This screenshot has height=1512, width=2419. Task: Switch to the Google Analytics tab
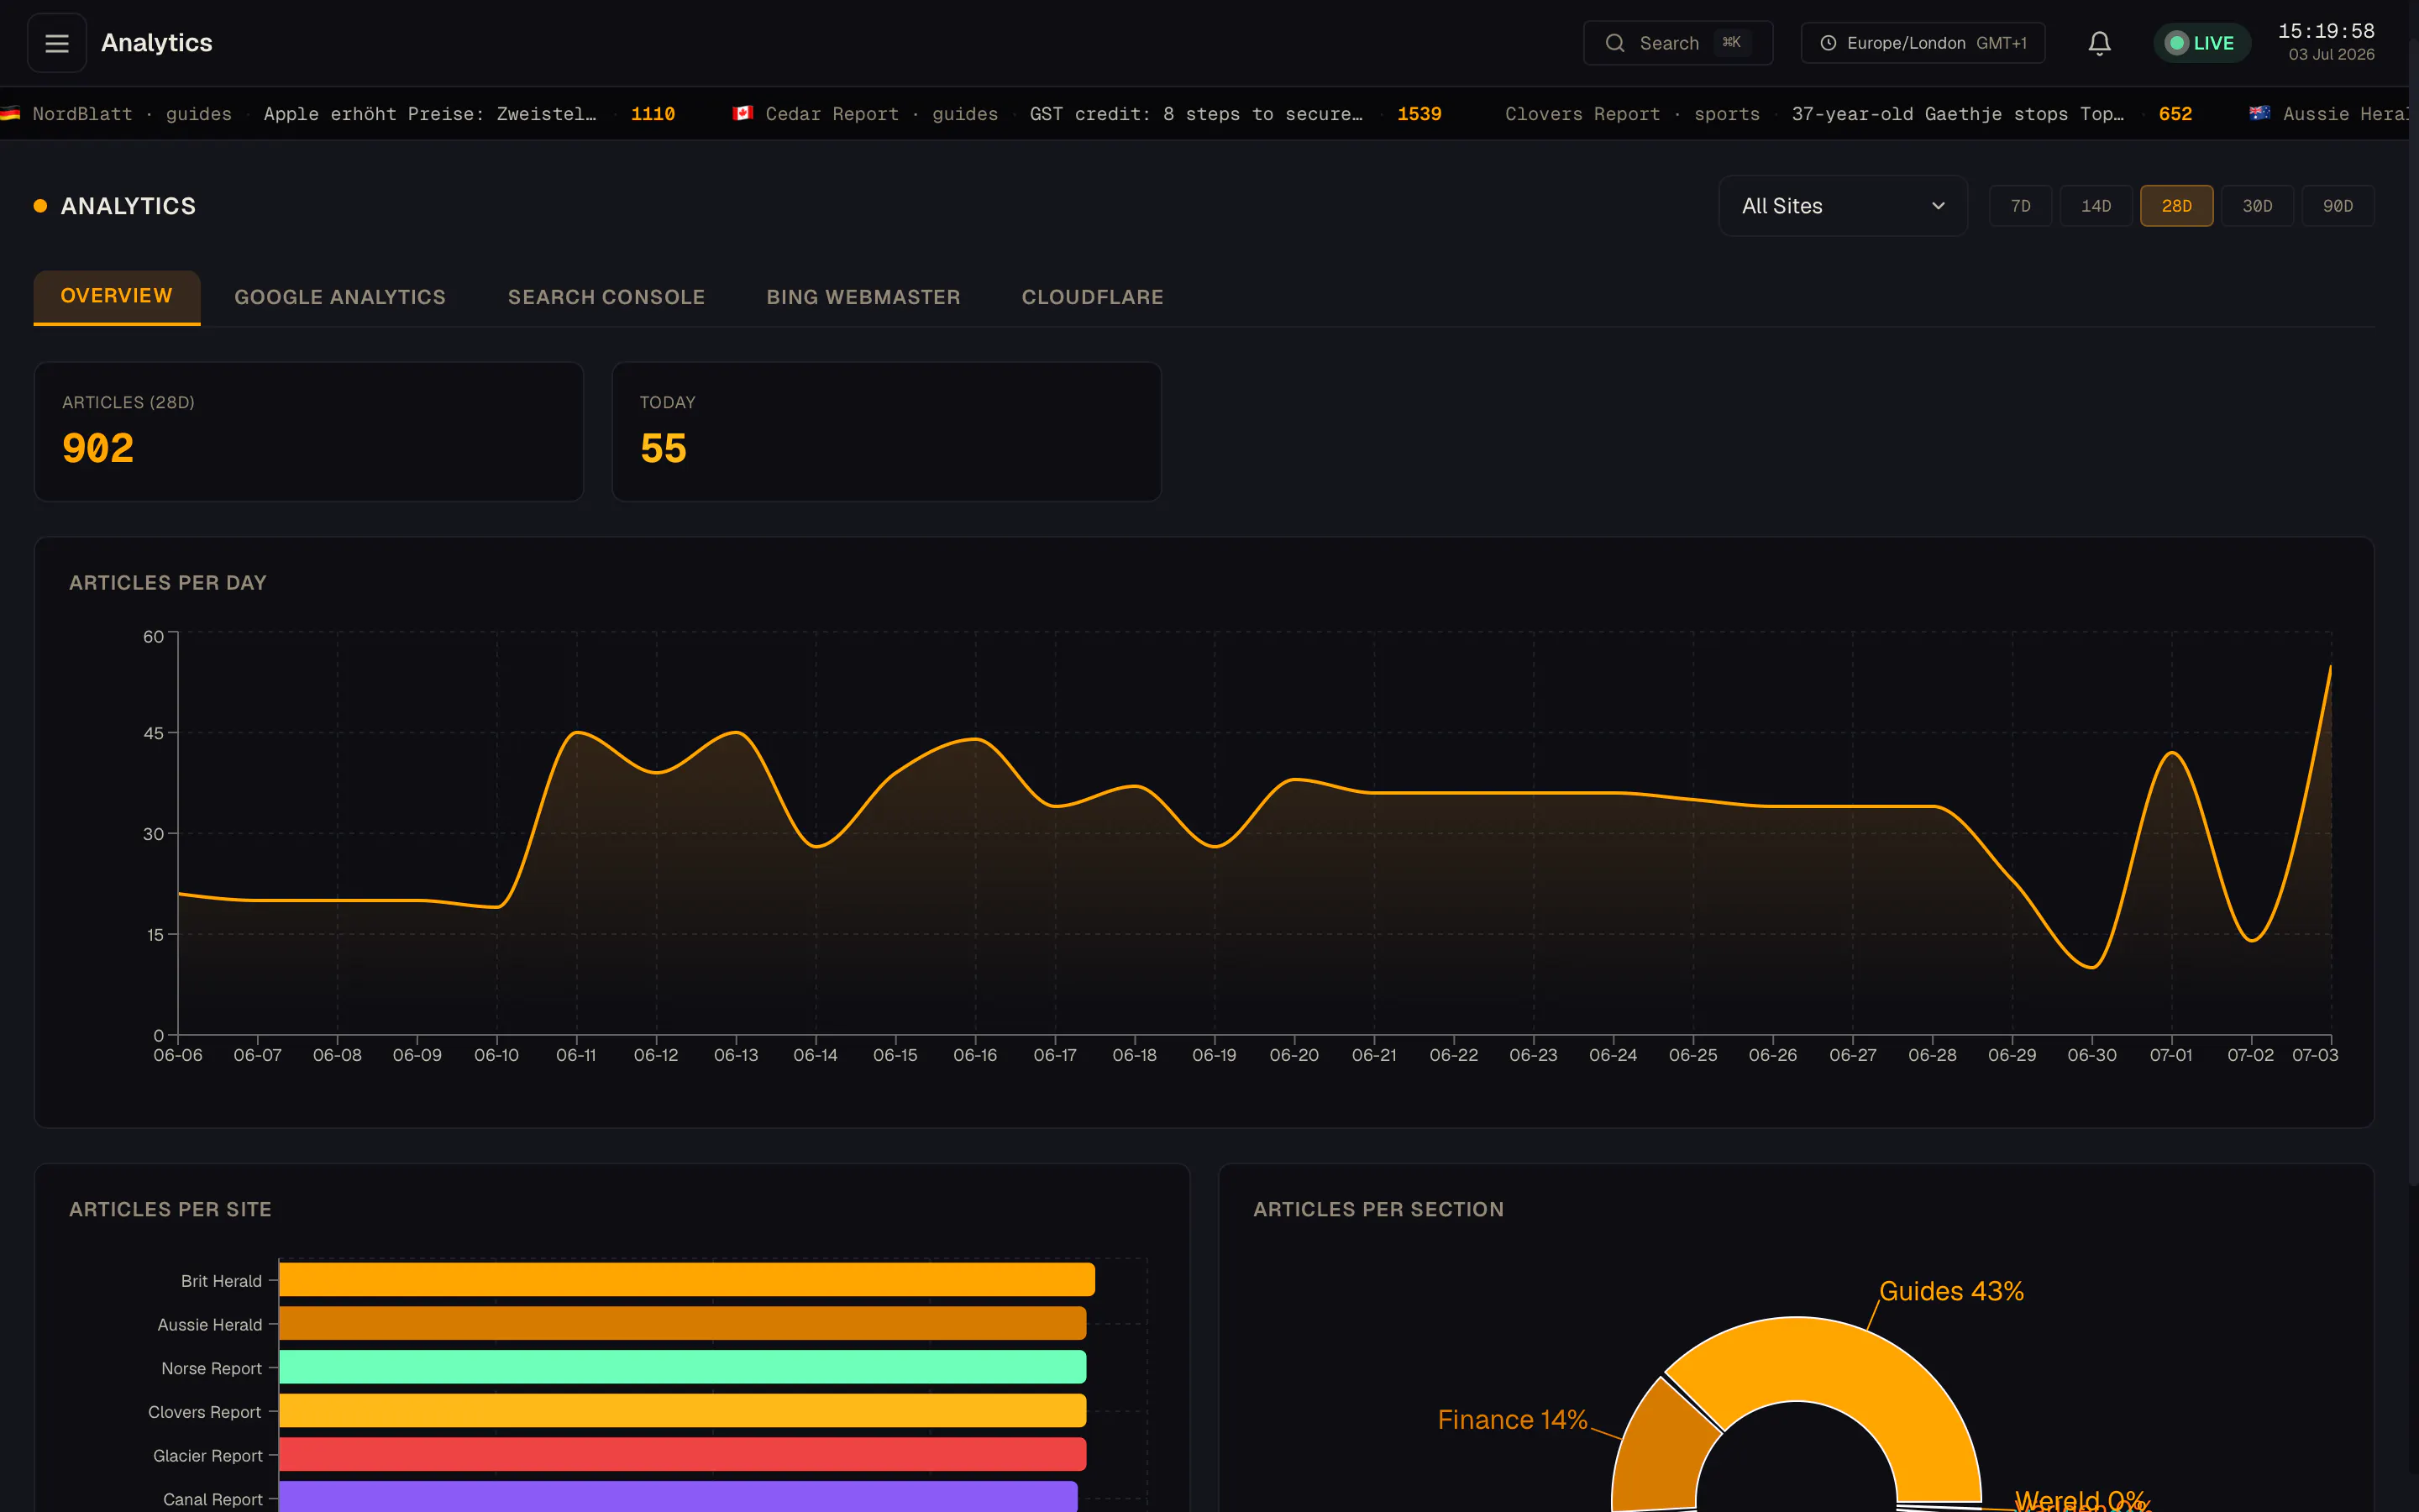340,297
